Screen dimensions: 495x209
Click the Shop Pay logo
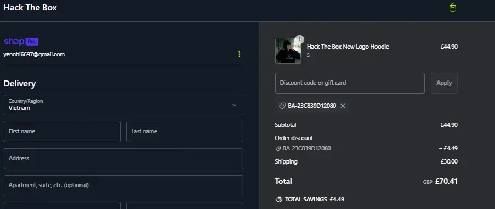21,42
